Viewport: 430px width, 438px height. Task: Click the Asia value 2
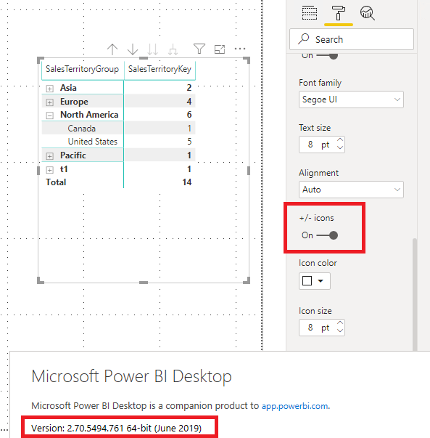(x=189, y=88)
